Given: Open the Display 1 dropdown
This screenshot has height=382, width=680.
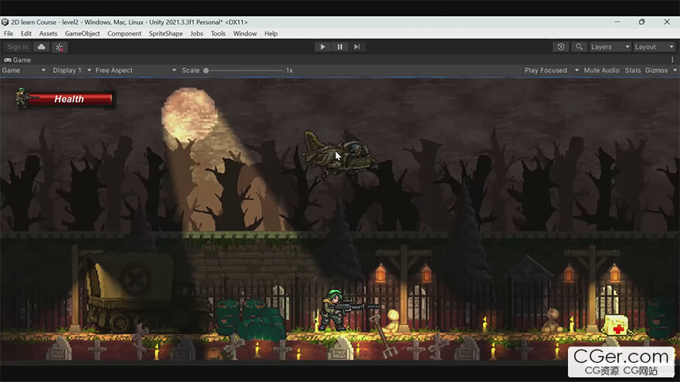Looking at the screenshot, I should (x=72, y=70).
